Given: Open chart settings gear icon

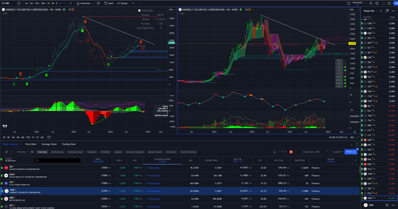Looking at the screenshot, I should tap(377, 3).
